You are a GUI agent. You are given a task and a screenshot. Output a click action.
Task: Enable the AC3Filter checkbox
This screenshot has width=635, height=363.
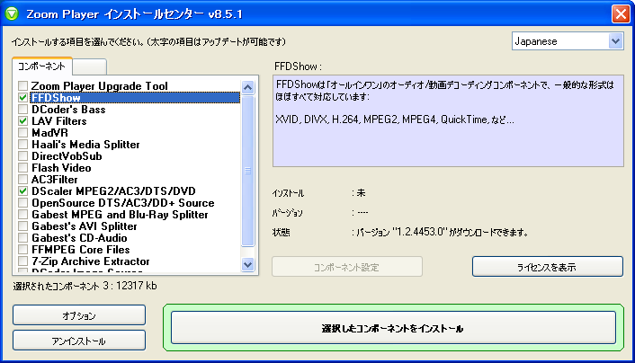coord(23,180)
